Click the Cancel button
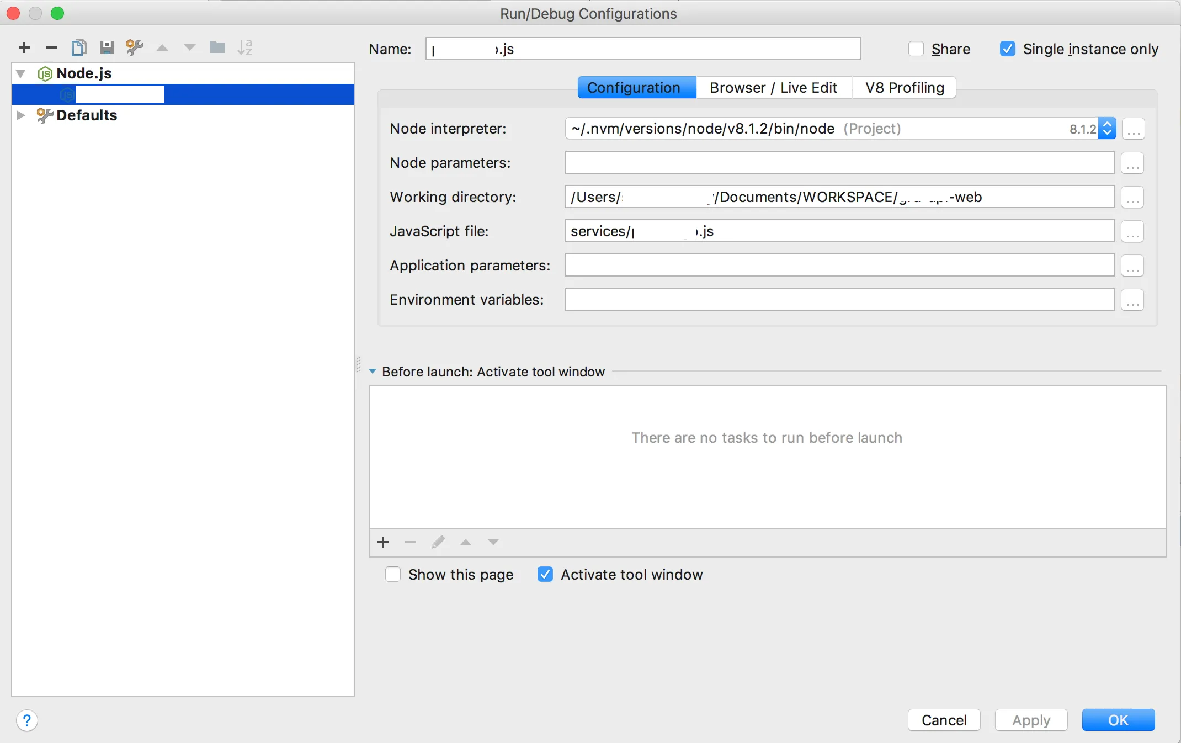This screenshot has width=1181, height=743. pos(944,720)
